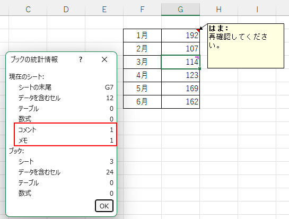Select cell with value 107

click(x=181, y=49)
